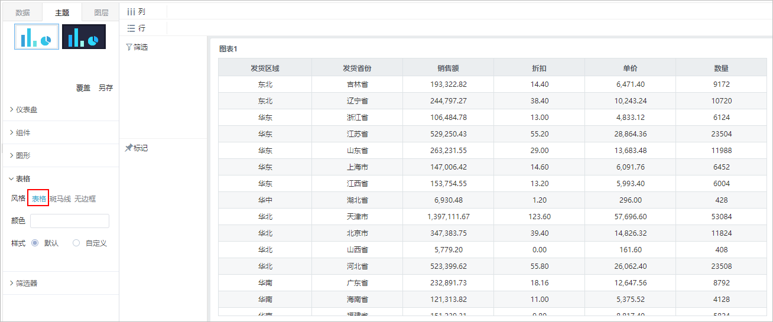Expand the 图形 section
The width and height of the screenshot is (773, 322).
pos(59,155)
